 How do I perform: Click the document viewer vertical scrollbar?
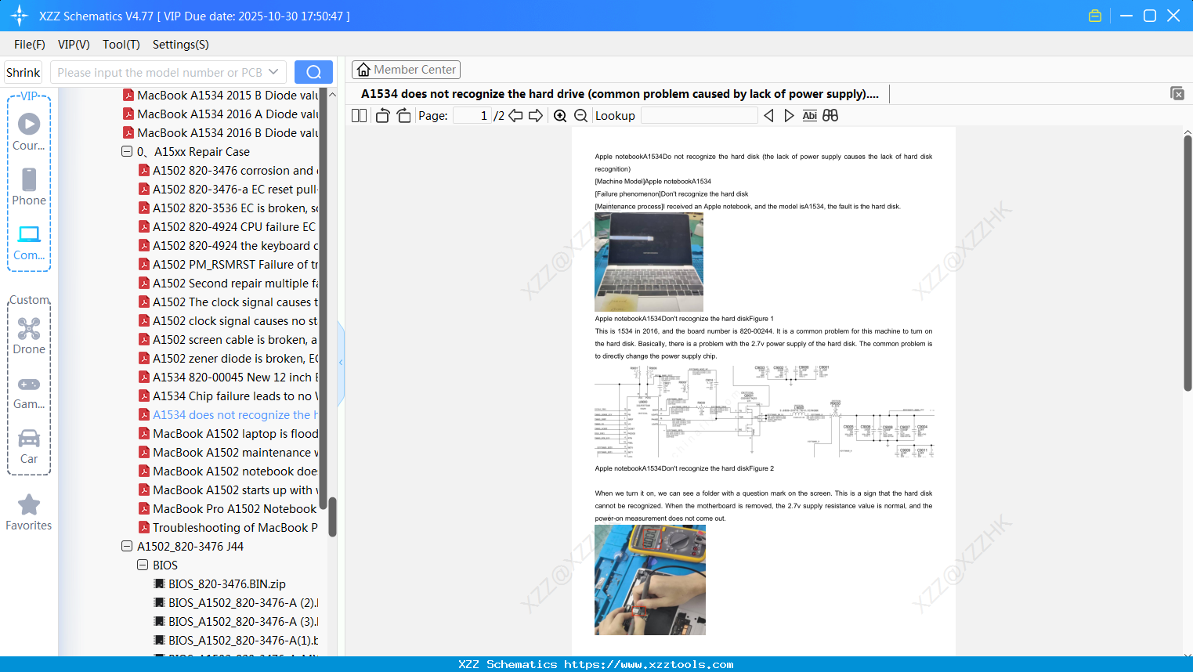[x=1188, y=263]
